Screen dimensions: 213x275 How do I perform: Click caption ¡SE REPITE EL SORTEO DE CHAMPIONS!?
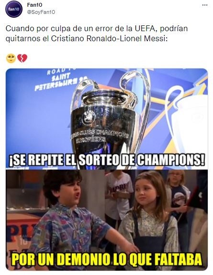[107, 160]
